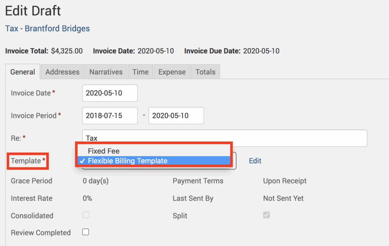View the Expense tab
This screenshot has width=389, height=246.
[172, 72]
